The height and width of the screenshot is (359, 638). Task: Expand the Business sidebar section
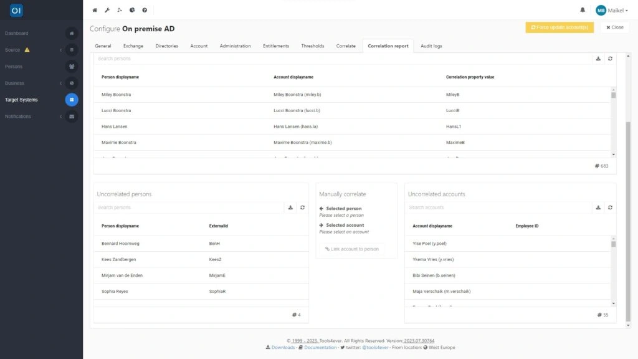[60, 83]
